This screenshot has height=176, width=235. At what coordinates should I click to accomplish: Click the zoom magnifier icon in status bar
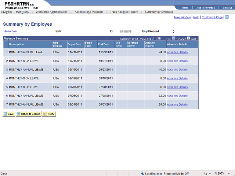(216, 173)
